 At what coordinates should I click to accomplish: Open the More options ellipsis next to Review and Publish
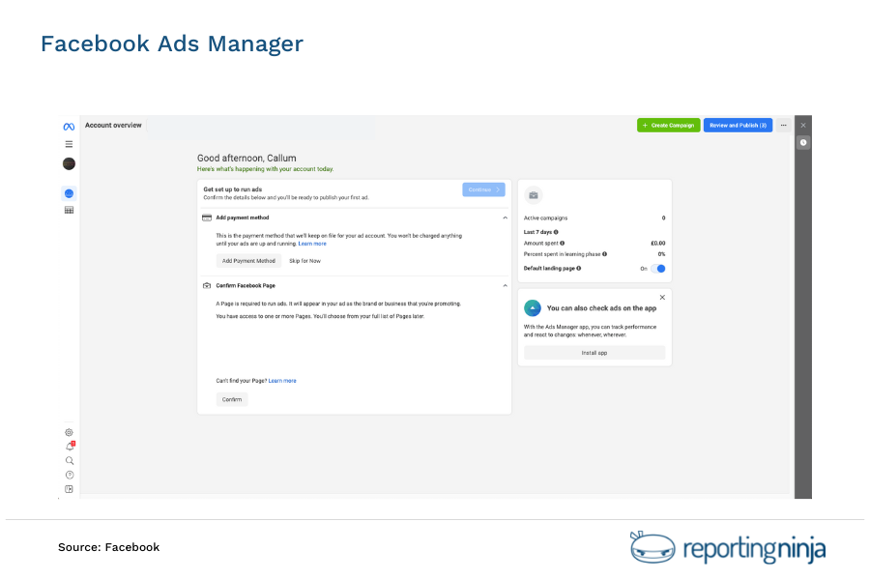(x=785, y=125)
